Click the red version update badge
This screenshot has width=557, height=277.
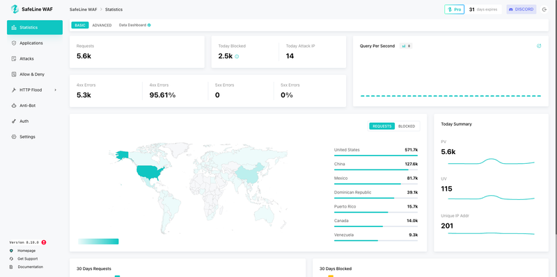(44, 243)
